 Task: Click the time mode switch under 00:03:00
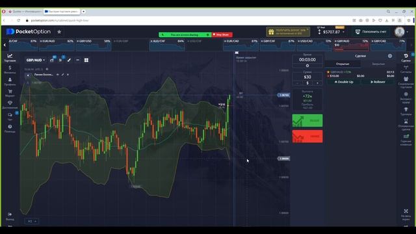[x=307, y=66]
